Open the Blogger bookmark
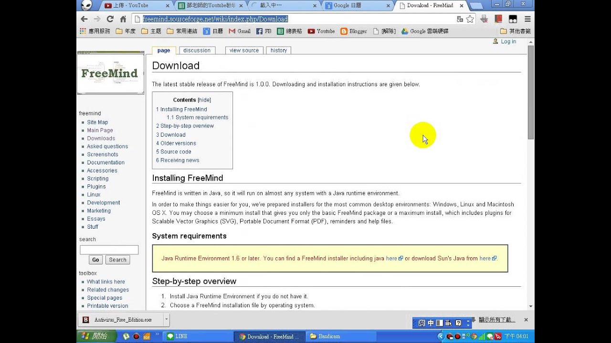 (354, 31)
